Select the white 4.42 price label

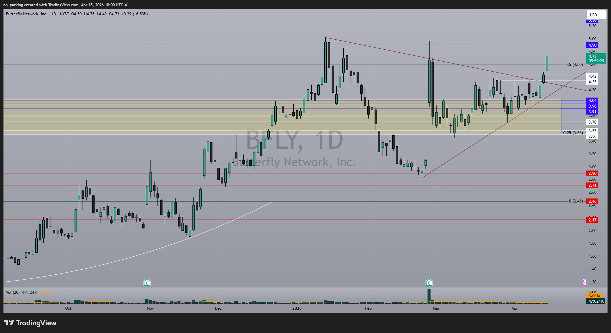pyautogui.click(x=592, y=76)
